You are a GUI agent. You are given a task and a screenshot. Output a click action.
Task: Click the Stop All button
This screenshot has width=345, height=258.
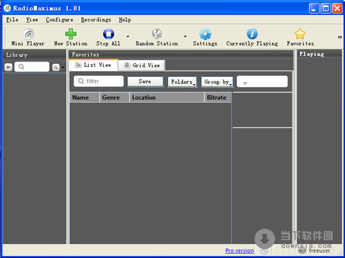[108, 37]
